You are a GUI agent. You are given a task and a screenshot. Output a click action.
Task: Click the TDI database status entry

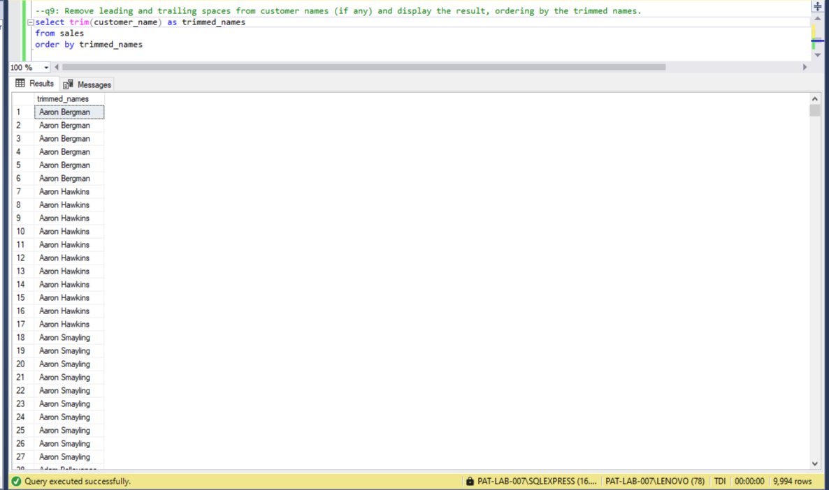[719, 481]
